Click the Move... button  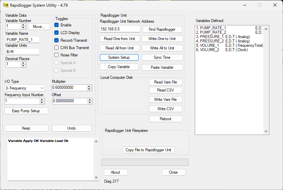(x=39, y=27)
